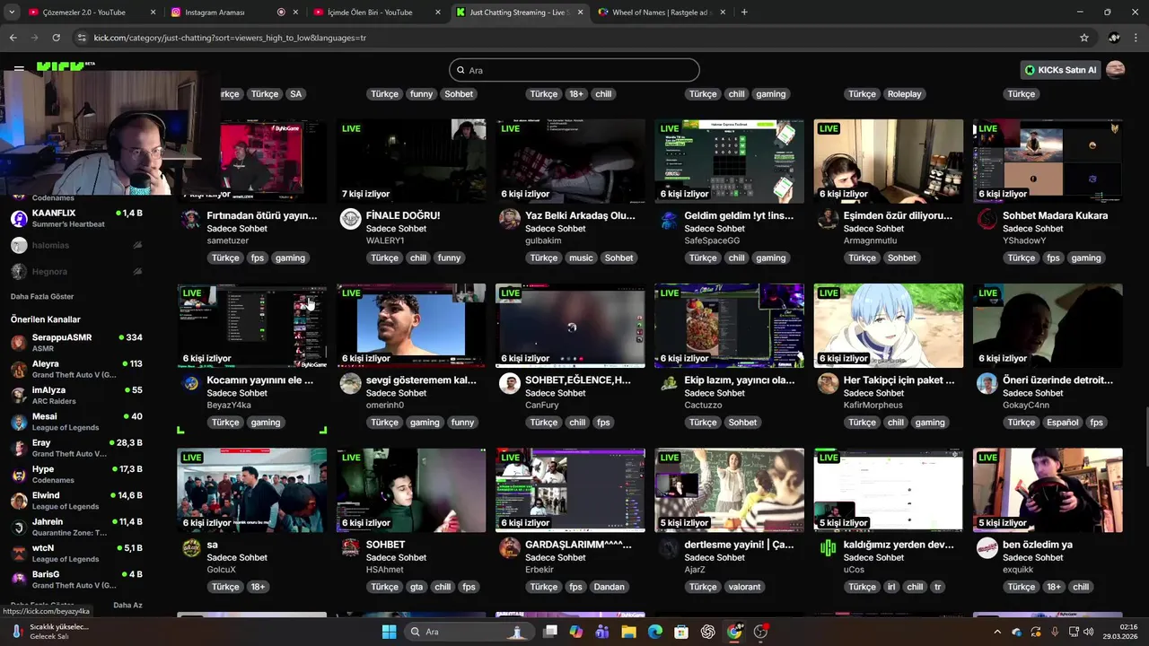Image resolution: width=1149 pixels, height=646 pixels.
Task: Click Cactuzzo channel avatar
Action: [x=668, y=384]
